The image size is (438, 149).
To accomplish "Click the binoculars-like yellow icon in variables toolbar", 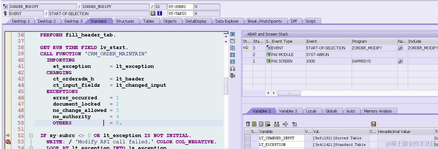I will (277, 124).
